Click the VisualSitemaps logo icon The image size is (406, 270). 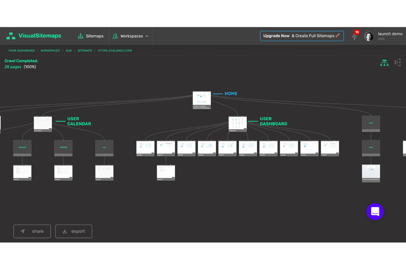click(x=11, y=36)
